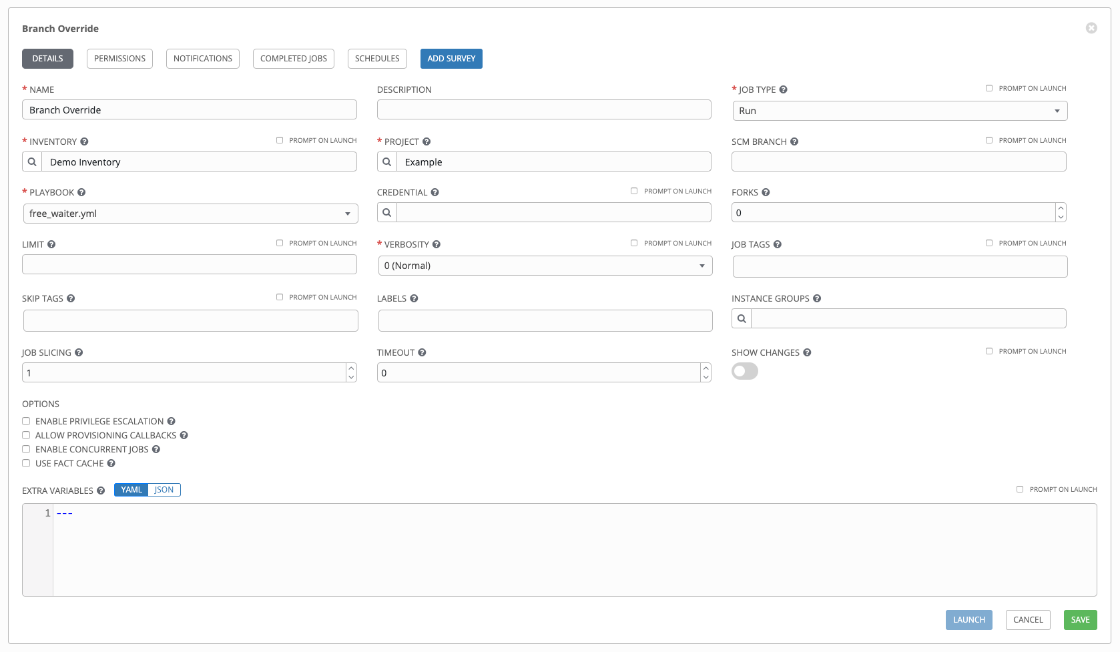Click into the Description input field
This screenshot has height=652, width=1120.
(544, 109)
